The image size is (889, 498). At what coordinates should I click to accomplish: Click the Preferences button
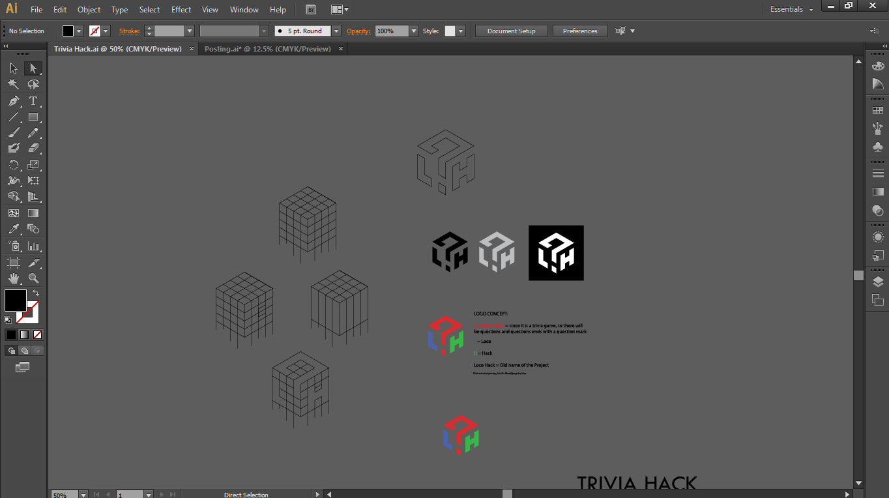tap(580, 31)
